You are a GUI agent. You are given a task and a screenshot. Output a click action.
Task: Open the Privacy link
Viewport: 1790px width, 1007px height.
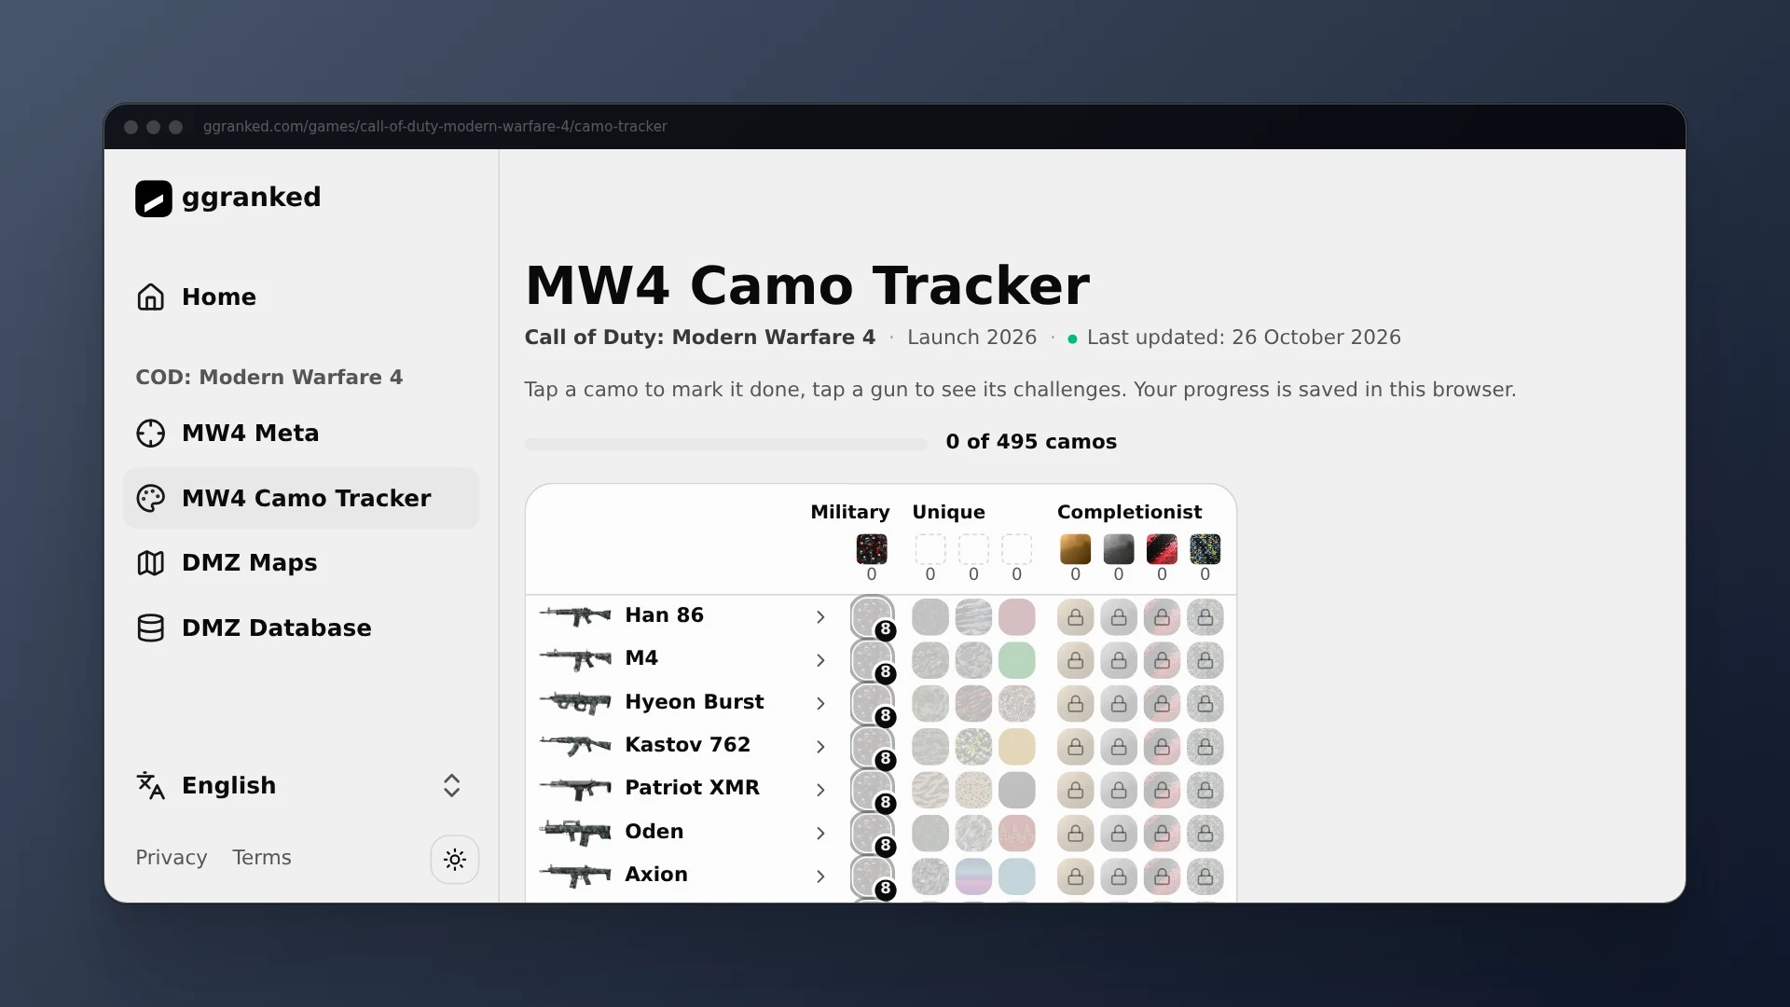[172, 857]
